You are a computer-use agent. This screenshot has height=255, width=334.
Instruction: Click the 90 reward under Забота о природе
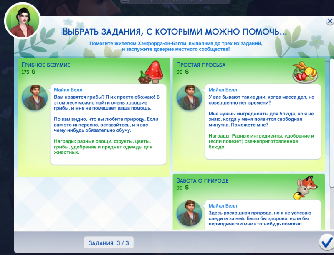coord(182,187)
